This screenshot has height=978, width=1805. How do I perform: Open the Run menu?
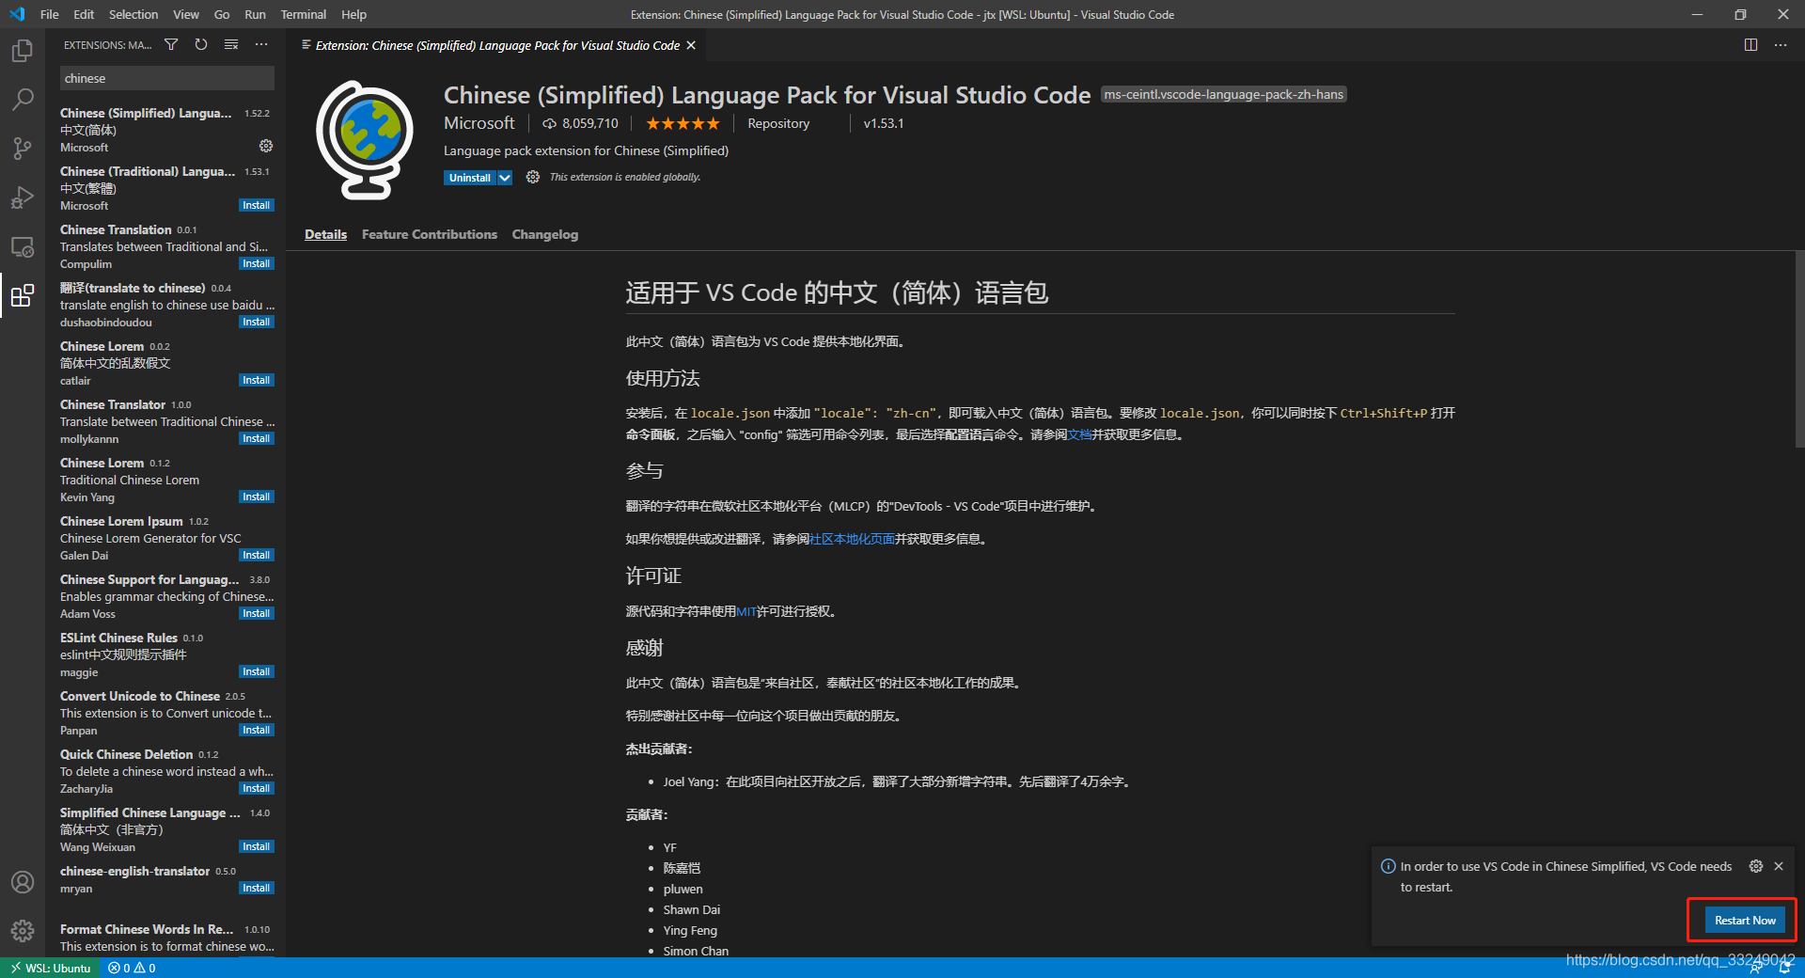[x=255, y=14]
